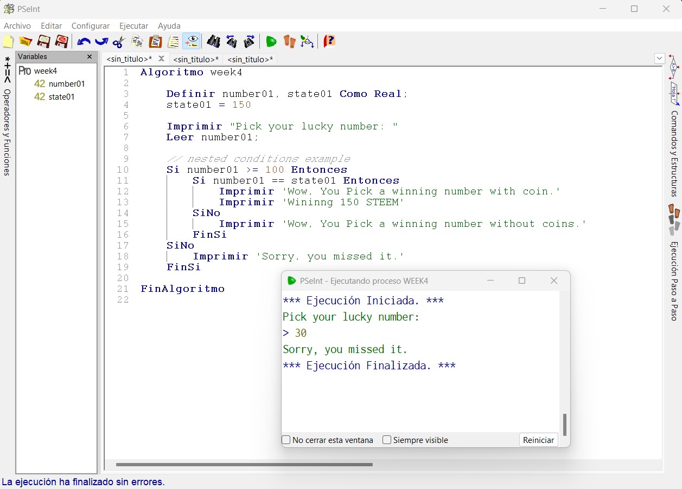Open Find with the binoculars icon

(214, 42)
